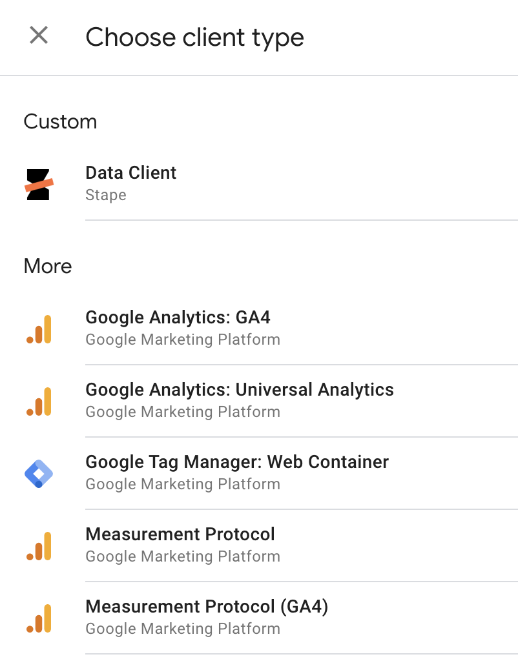Image resolution: width=518 pixels, height=670 pixels.
Task: Click the Universal Analytics bar chart icon
Action: (39, 401)
